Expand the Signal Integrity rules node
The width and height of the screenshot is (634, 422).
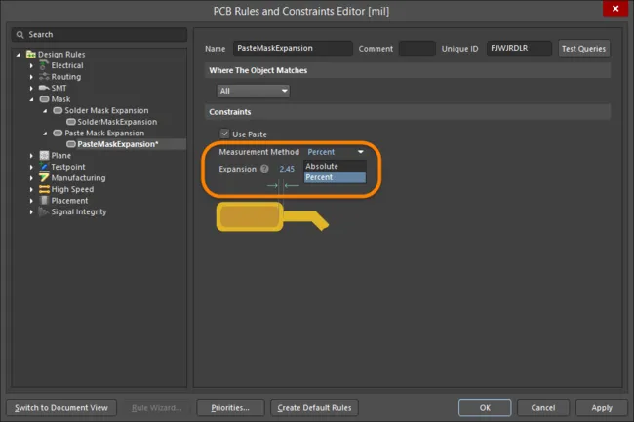click(x=31, y=212)
